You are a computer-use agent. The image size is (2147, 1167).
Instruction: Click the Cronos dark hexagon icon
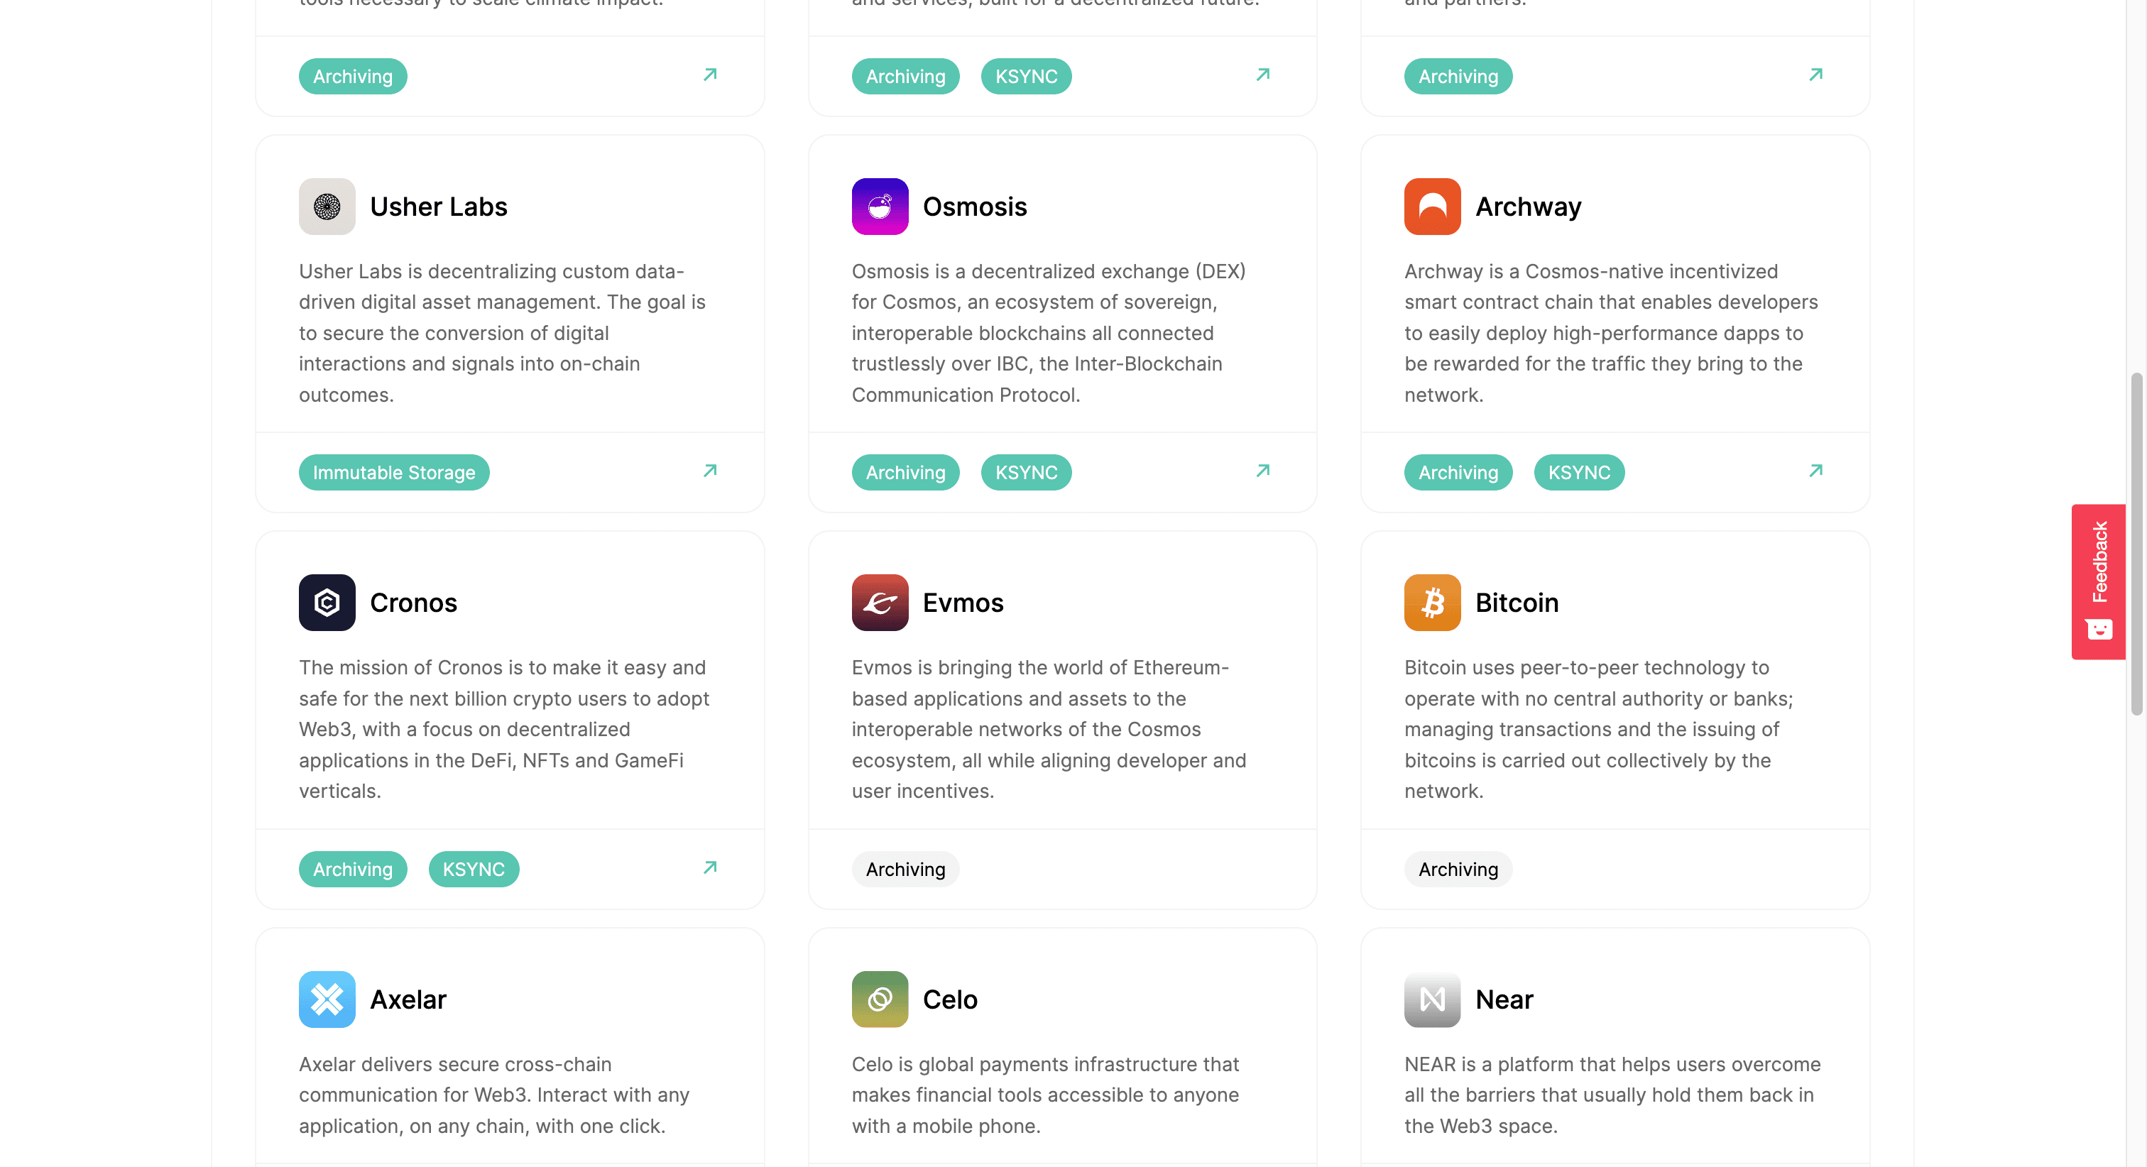327,602
